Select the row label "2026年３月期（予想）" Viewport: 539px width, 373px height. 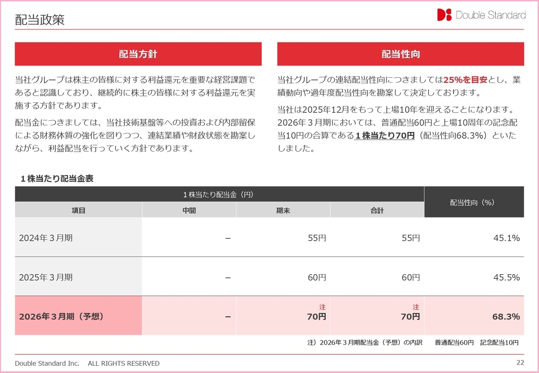(62, 316)
